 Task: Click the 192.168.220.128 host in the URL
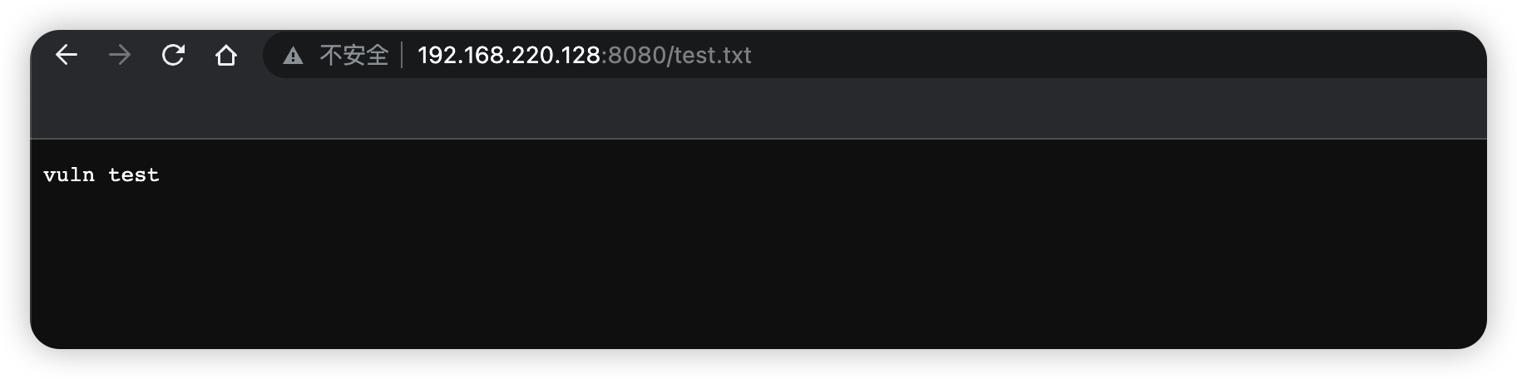(x=508, y=55)
